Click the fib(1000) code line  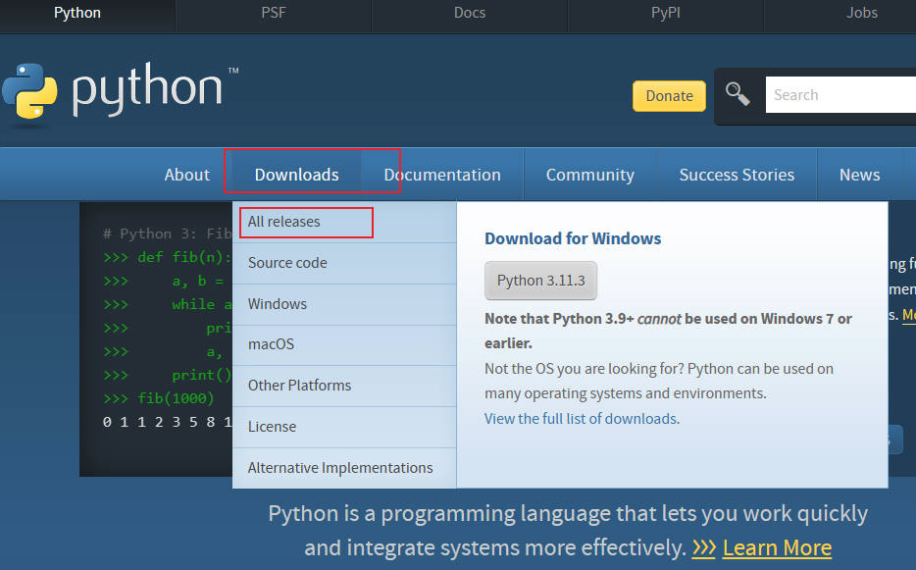(x=159, y=398)
